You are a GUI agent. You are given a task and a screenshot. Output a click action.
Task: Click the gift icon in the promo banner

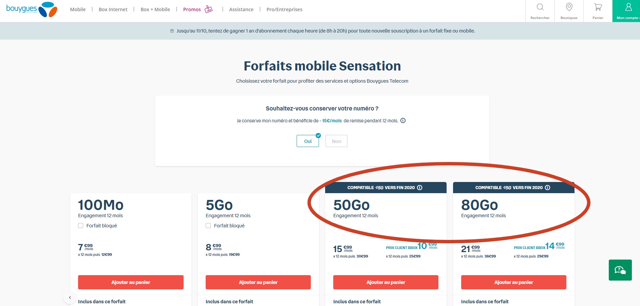[172, 30]
